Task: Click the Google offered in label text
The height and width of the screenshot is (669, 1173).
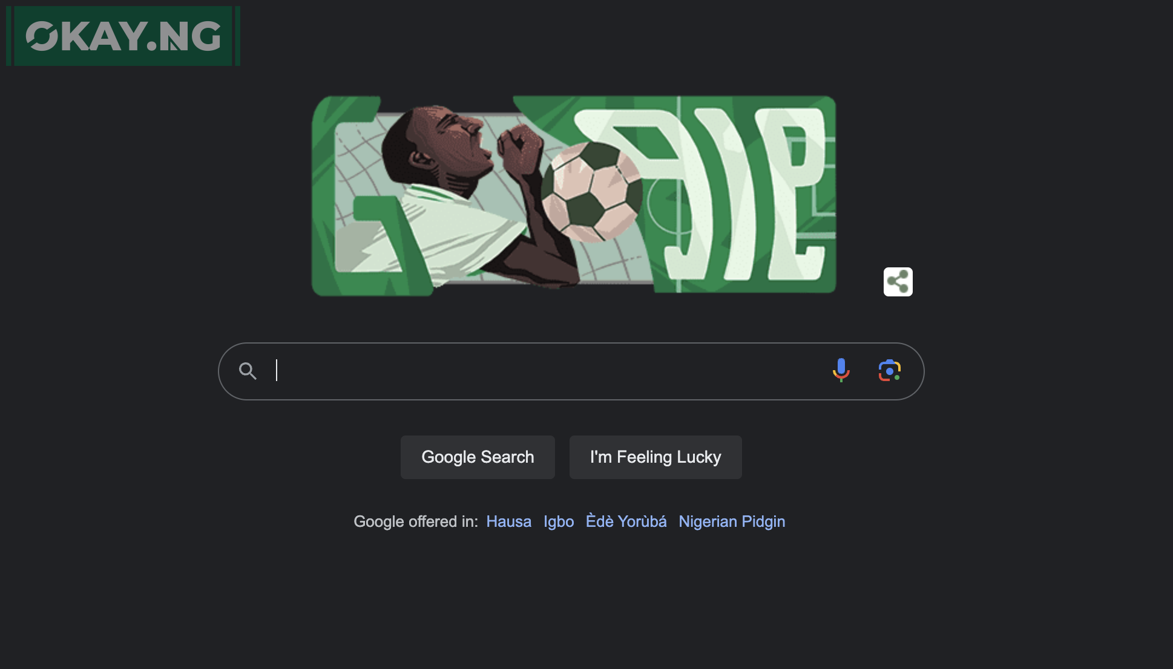Action: pyautogui.click(x=416, y=521)
